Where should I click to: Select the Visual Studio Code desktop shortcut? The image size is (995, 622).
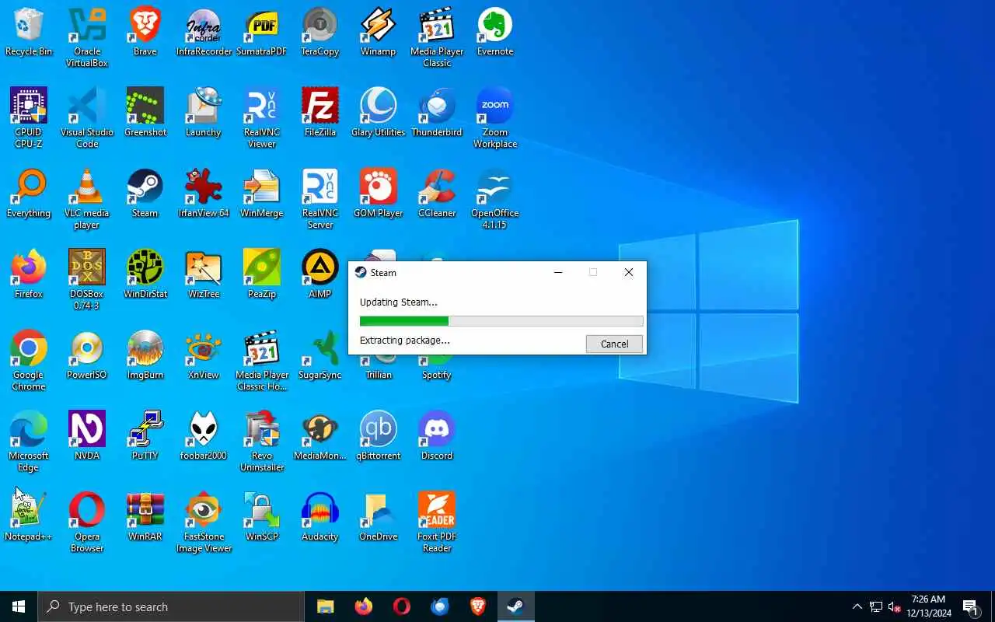coord(87,118)
